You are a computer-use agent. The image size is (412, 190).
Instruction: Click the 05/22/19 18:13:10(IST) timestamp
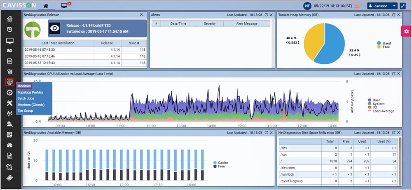pyautogui.click(x=332, y=6)
